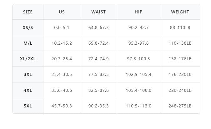Select the WEIGHT column header

[x=180, y=12]
